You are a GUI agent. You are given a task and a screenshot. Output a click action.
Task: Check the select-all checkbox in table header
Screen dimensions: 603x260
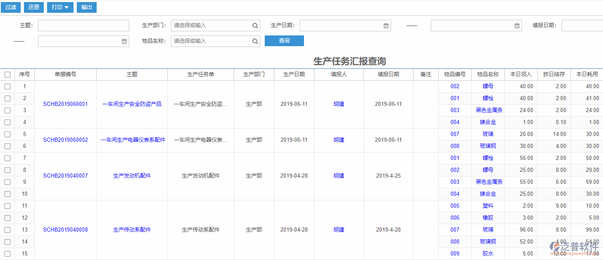(7, 74)
